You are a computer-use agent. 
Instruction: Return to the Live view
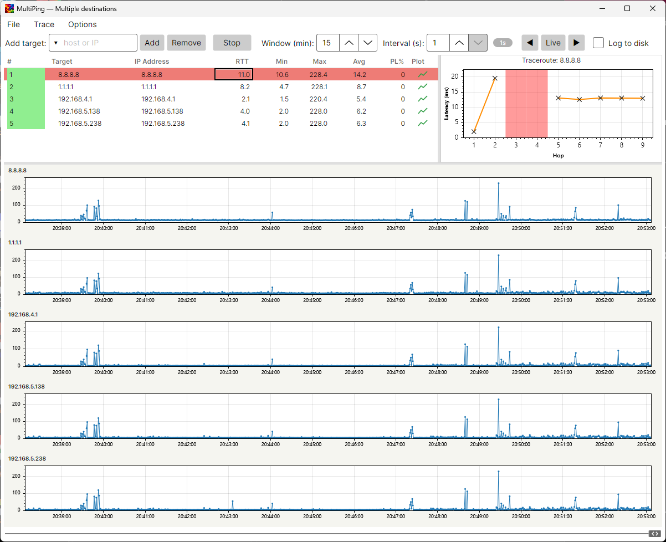553,43
